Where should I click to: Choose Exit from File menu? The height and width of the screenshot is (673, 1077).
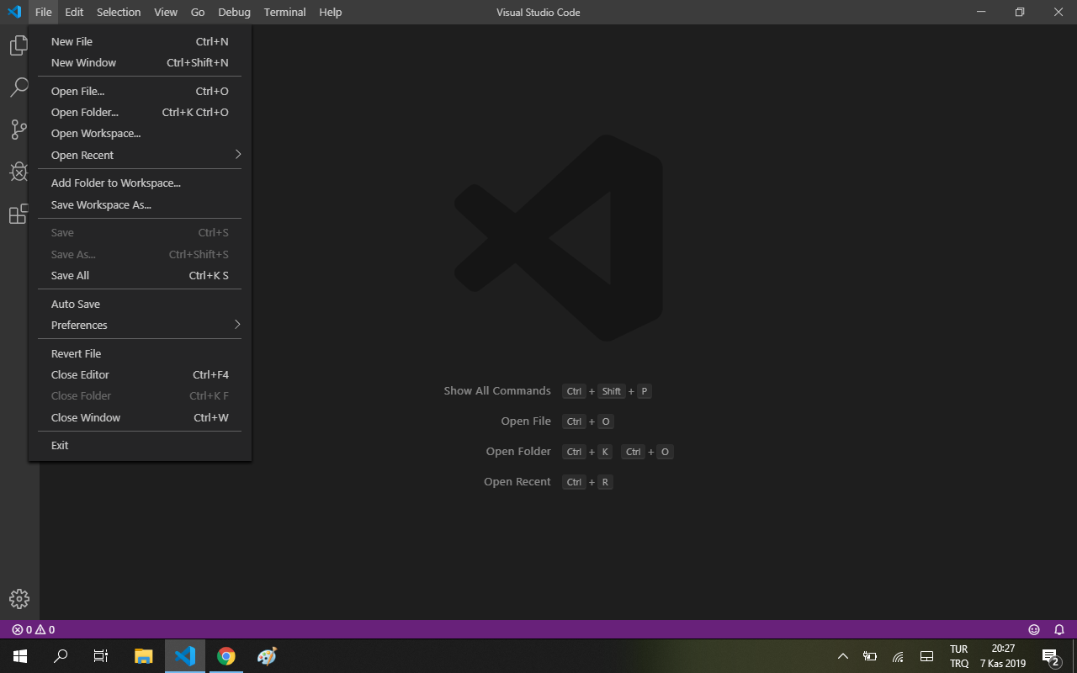pyautogui.click(x=140, y=445)
